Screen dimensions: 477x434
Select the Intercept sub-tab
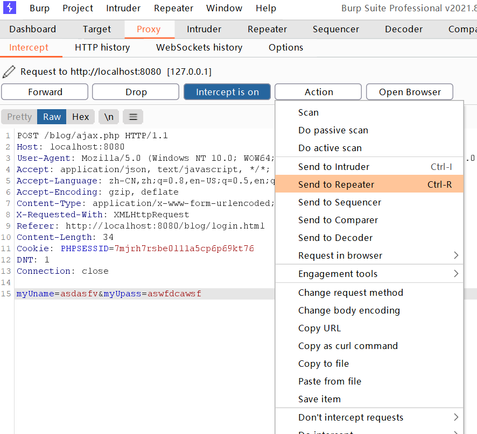pos(29,48)
